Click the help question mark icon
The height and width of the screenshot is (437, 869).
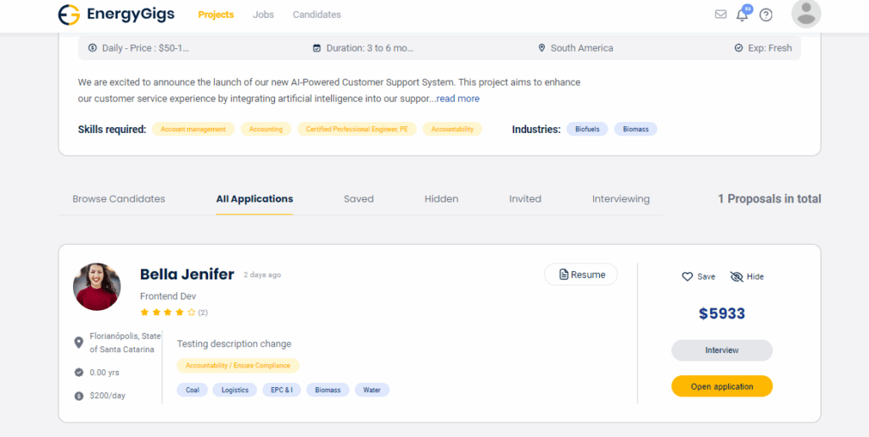tap(765, 14)
